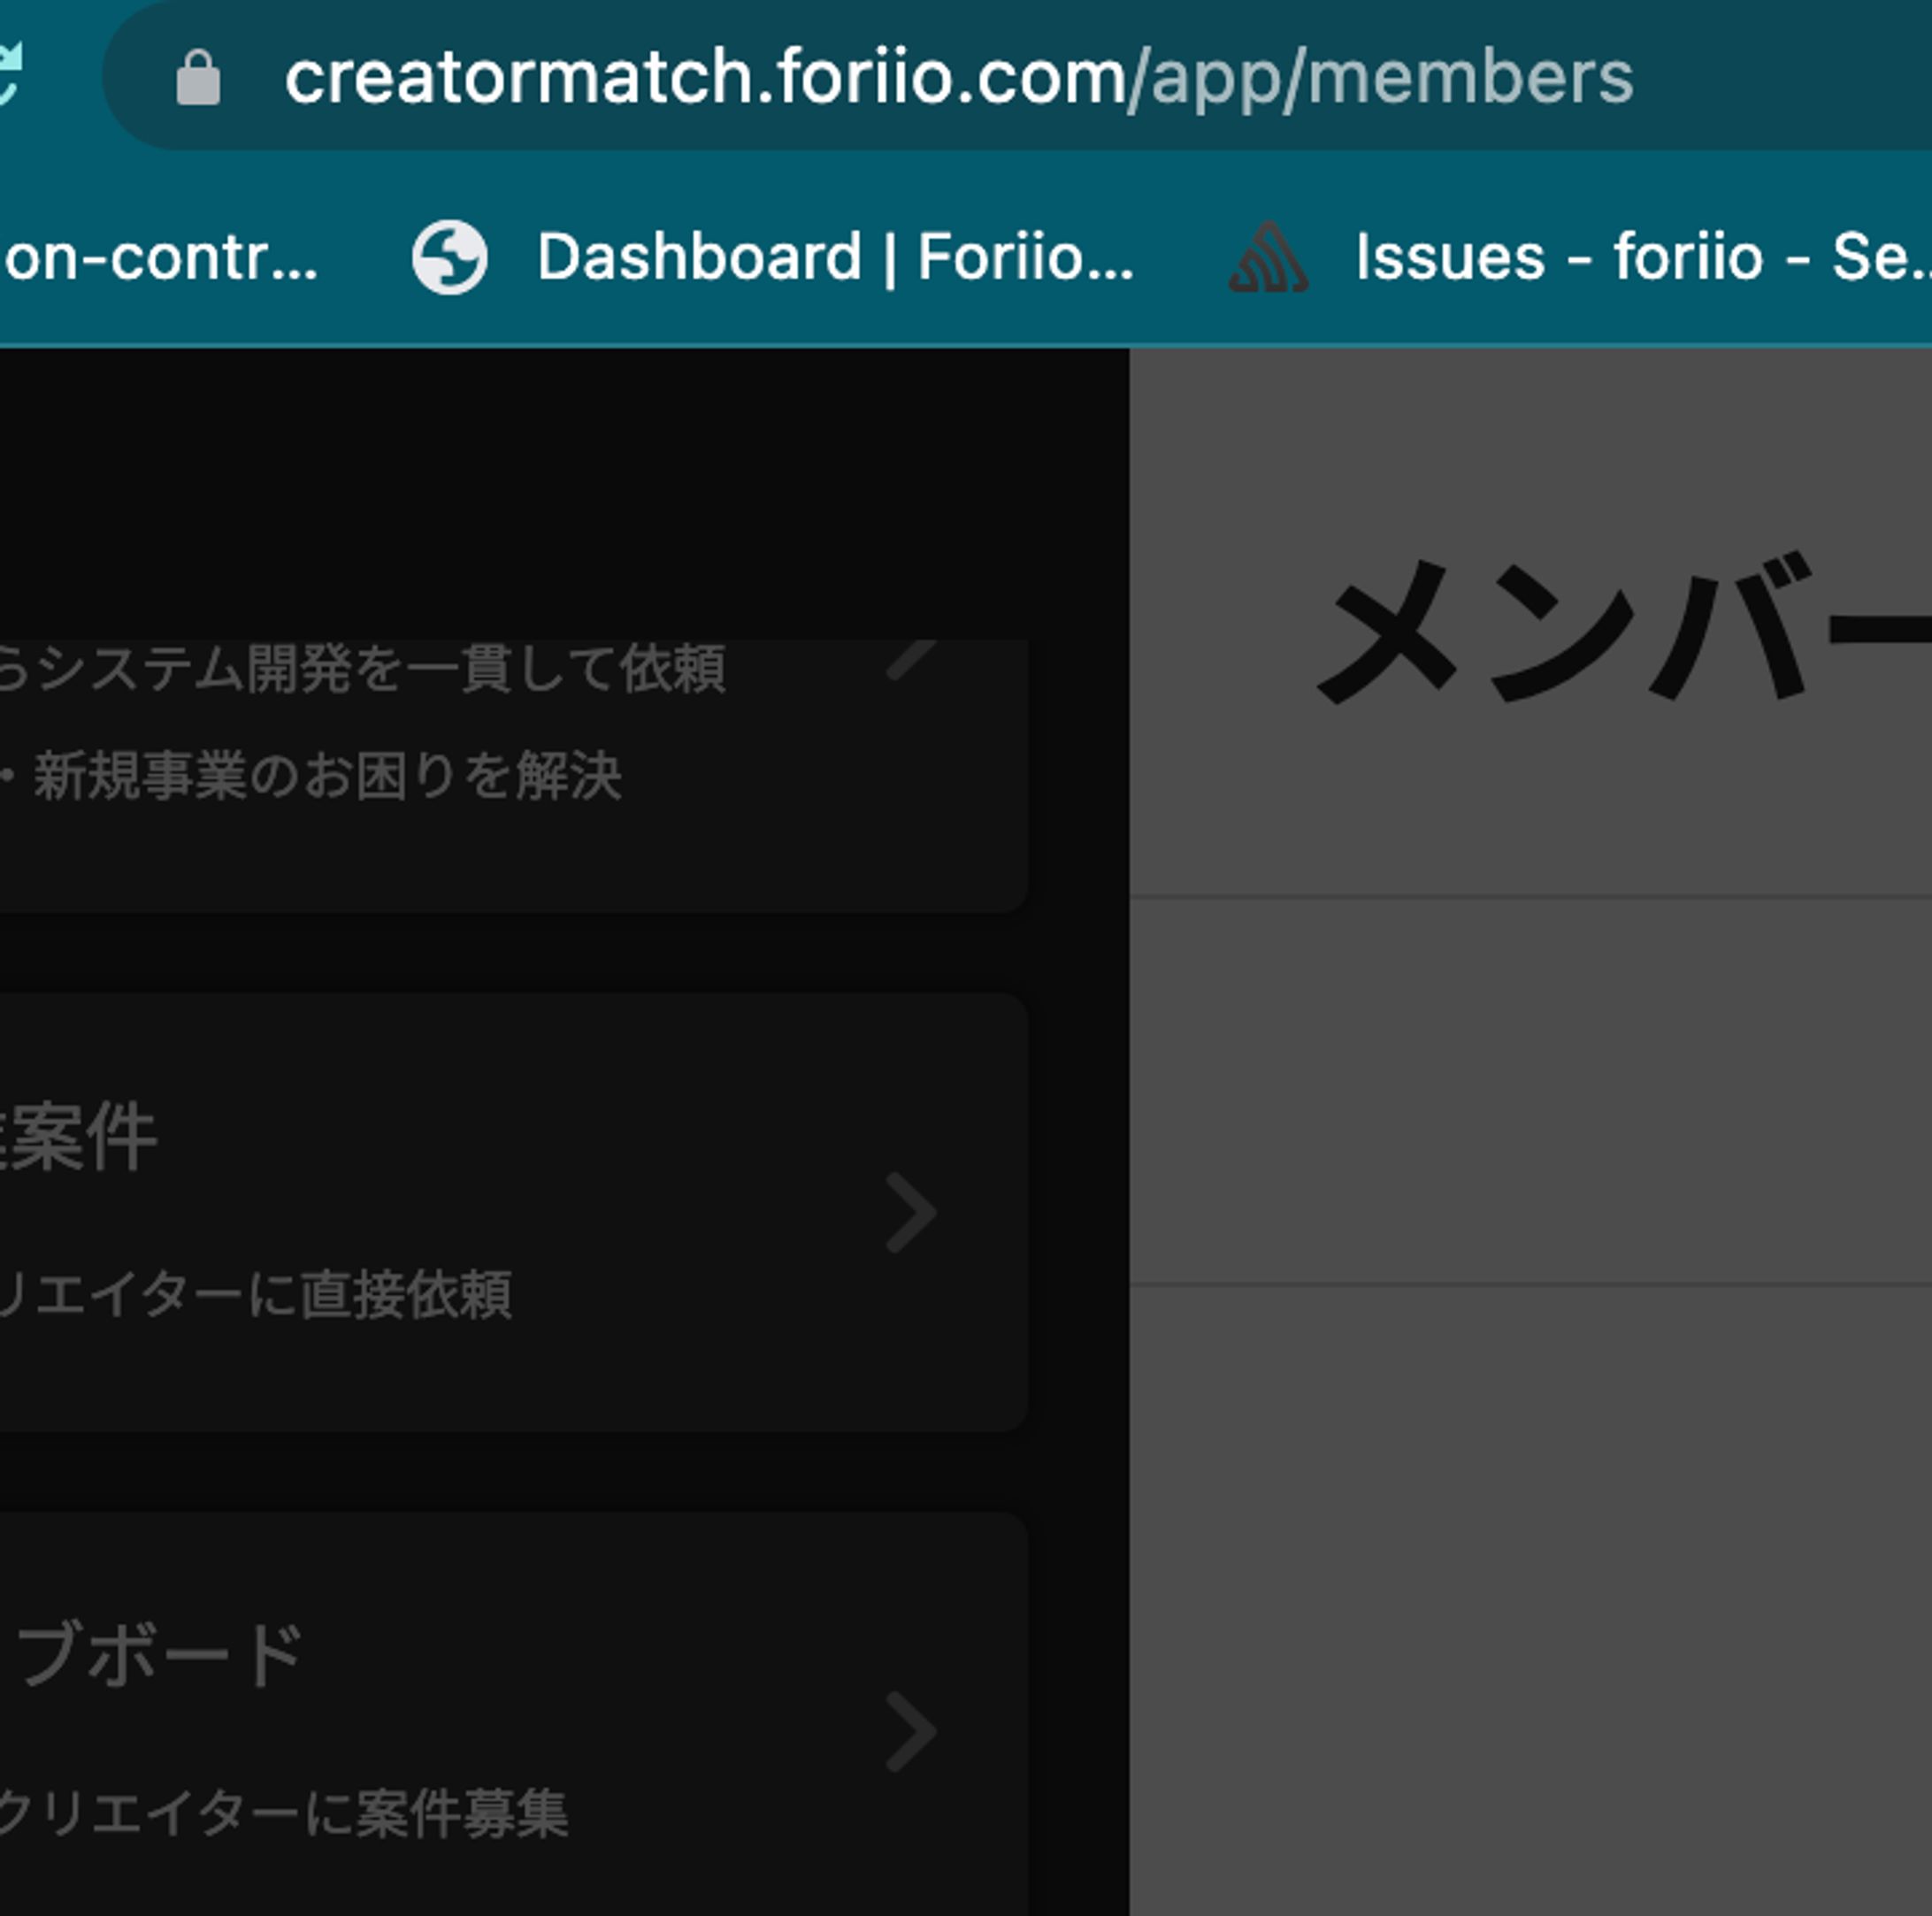Open 'Issues - foriio - Se..' bookmark label
Screen dimensions: 1932x1916
click(1640, 257)
